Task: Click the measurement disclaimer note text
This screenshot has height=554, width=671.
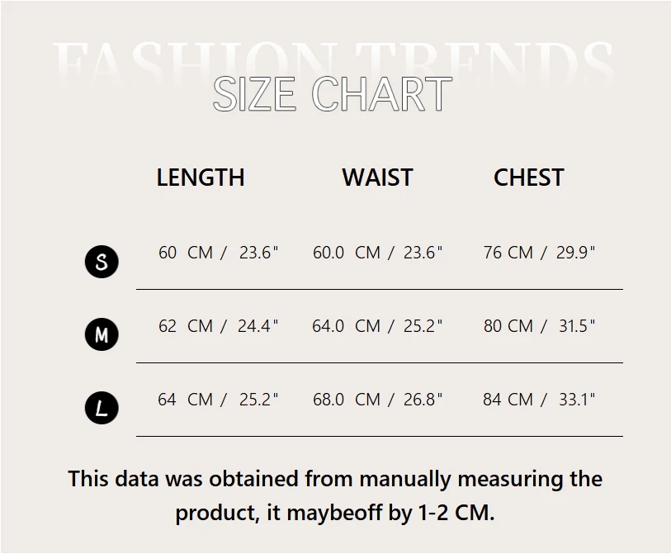Action: coord(335,495)
